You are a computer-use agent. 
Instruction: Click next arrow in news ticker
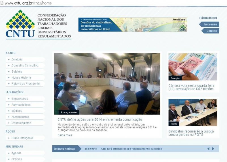coord(213,149)
